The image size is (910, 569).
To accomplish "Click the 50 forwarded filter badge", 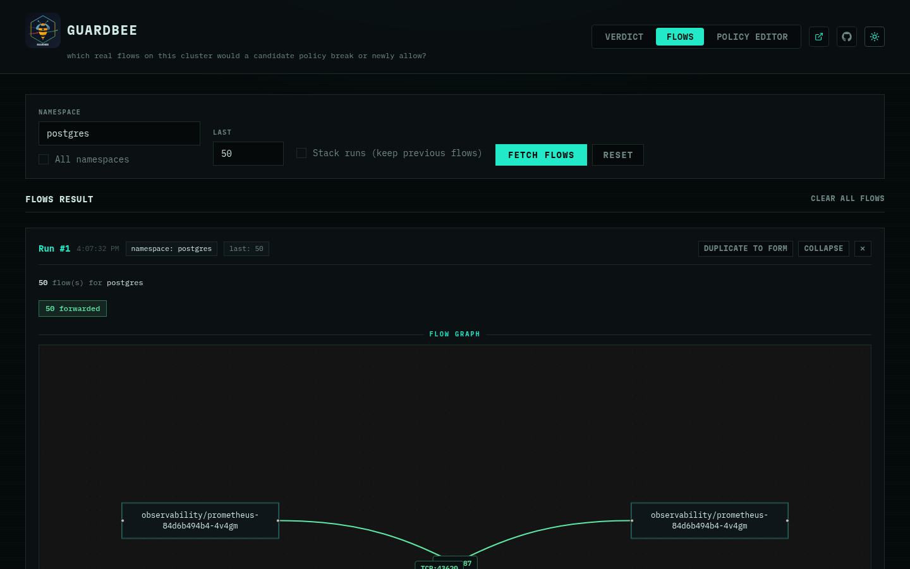I will pos(73,309).
